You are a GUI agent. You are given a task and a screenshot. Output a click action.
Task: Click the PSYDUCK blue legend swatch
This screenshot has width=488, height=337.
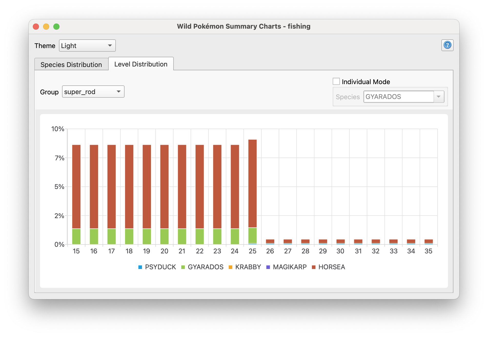coord(140,267)
